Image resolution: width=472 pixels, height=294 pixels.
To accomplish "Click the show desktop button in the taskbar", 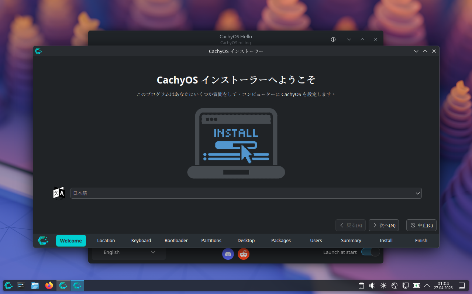I will 461,286.
